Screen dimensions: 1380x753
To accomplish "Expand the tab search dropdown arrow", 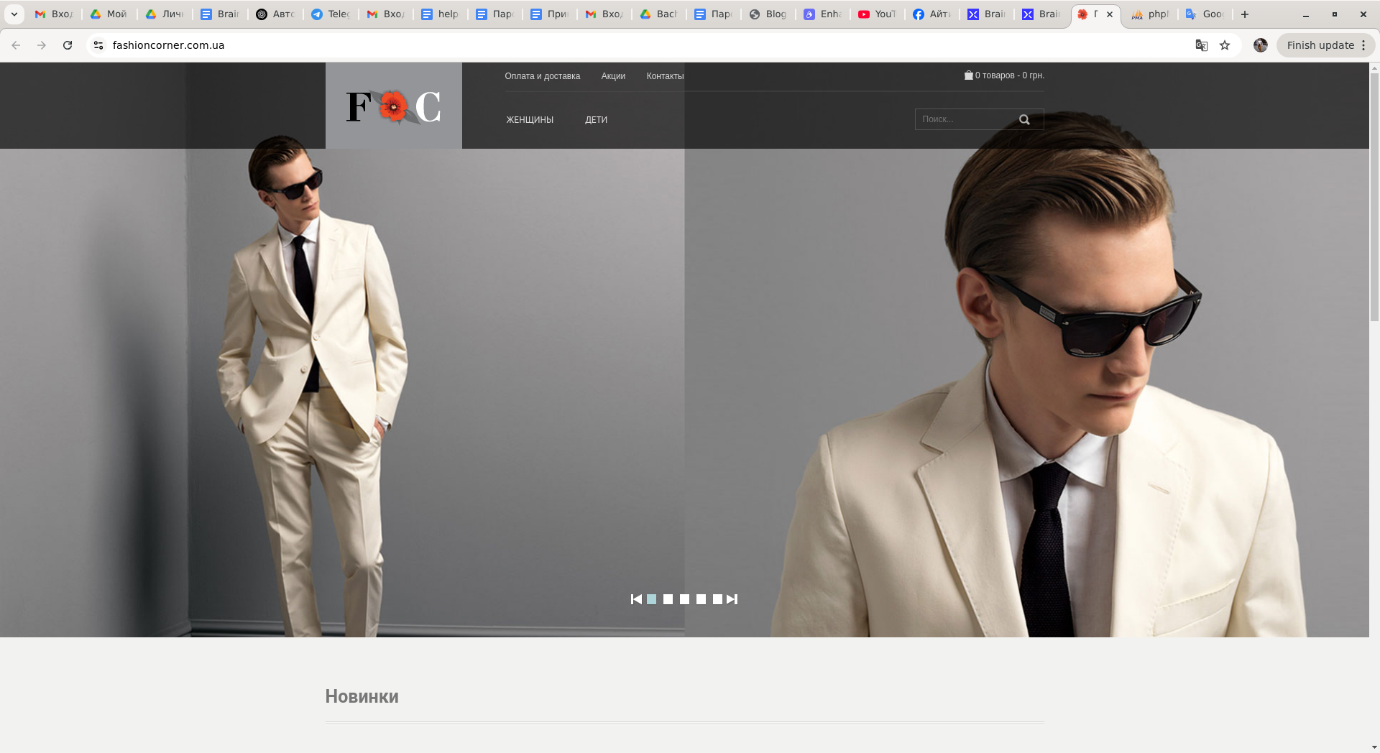I will coord(14,14).
